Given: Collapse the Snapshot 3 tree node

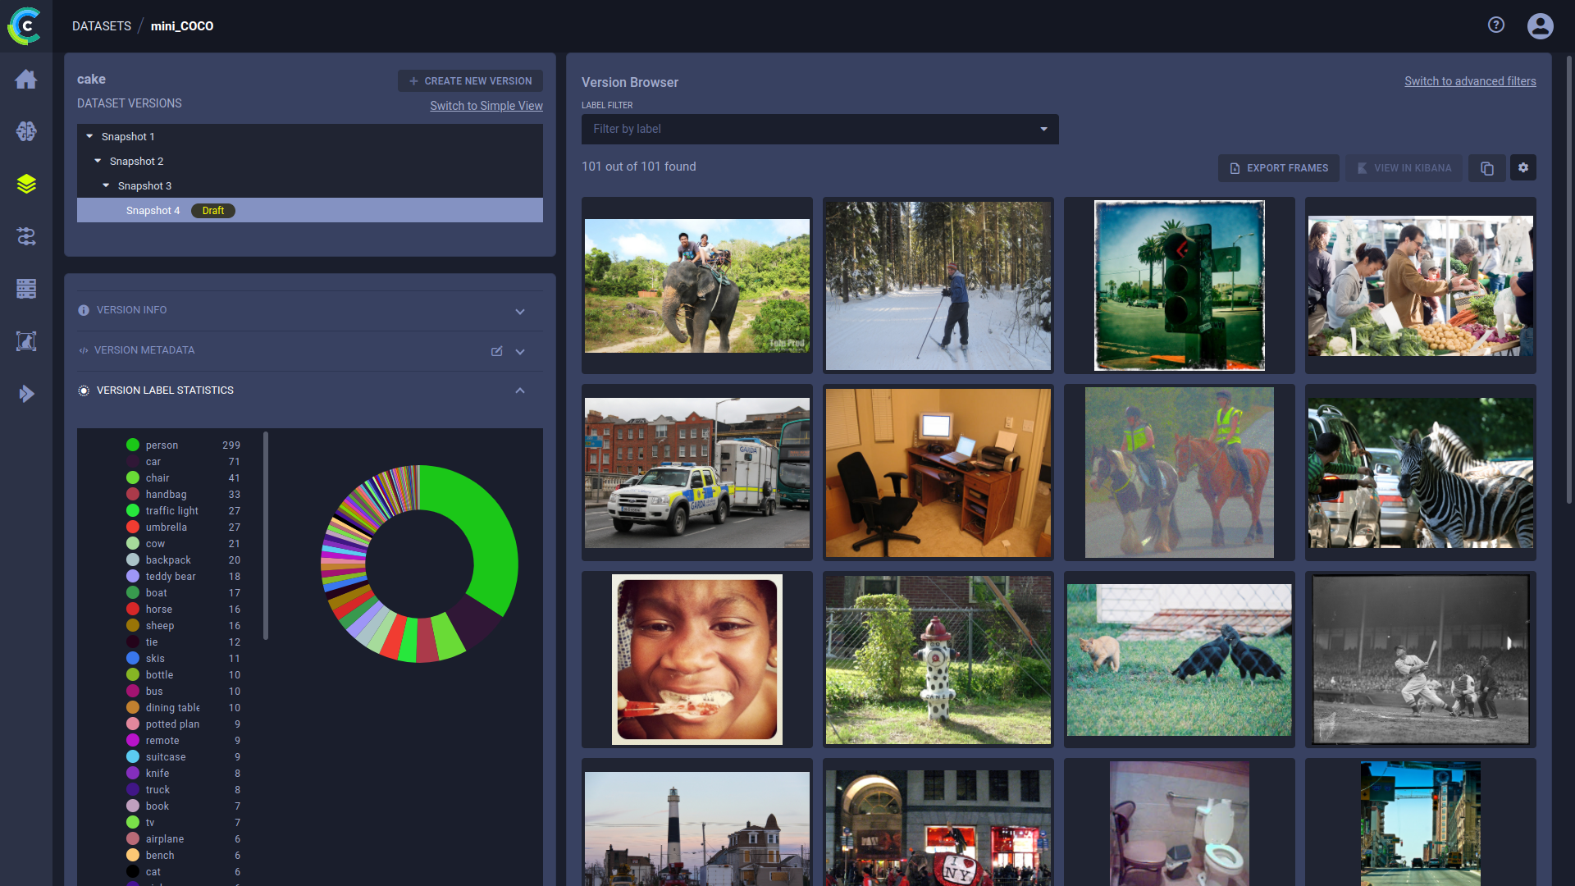Looking at the screenshot, I should pyautogui.click(x=106, y=186).
